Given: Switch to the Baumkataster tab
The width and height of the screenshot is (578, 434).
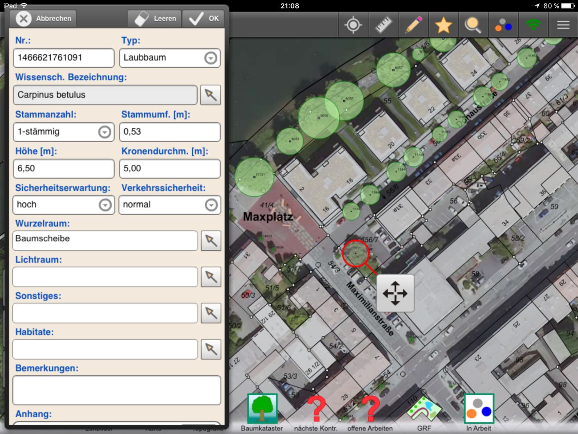Looking at the screenshot, I should 262,413.
